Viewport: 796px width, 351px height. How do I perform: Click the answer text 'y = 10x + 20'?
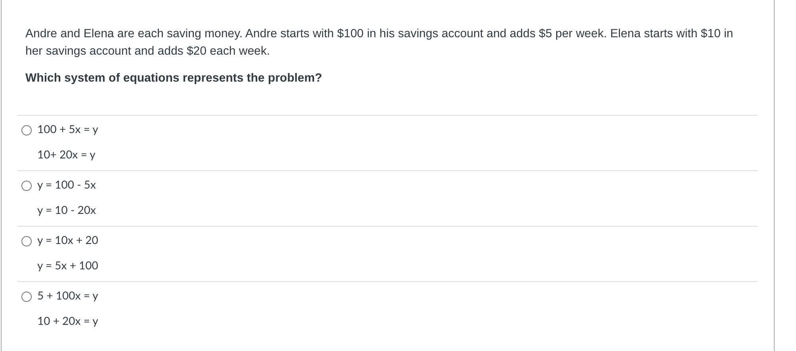click(x=68, y=240)
